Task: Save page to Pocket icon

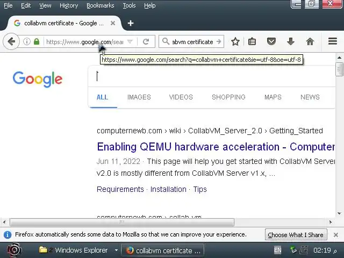Action: pos(271,41)
